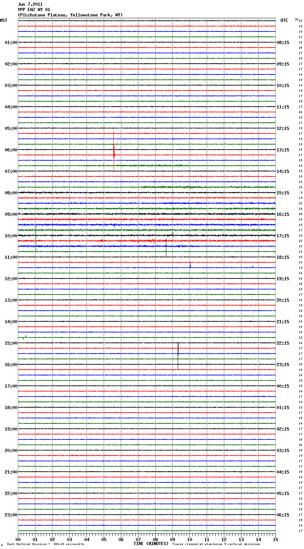Screen dimensions: 304x549
Task: Select the 10:15 UTC time label
Action: tap(283, 86)
